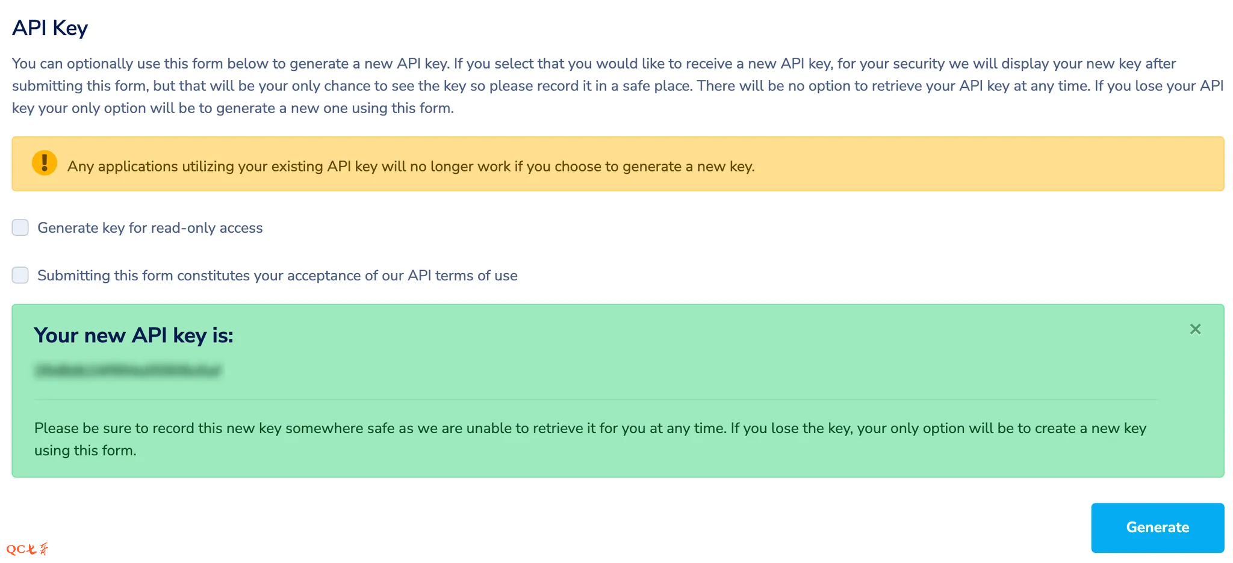Enable read-only access key checkbox

click(x=20, y=227)
